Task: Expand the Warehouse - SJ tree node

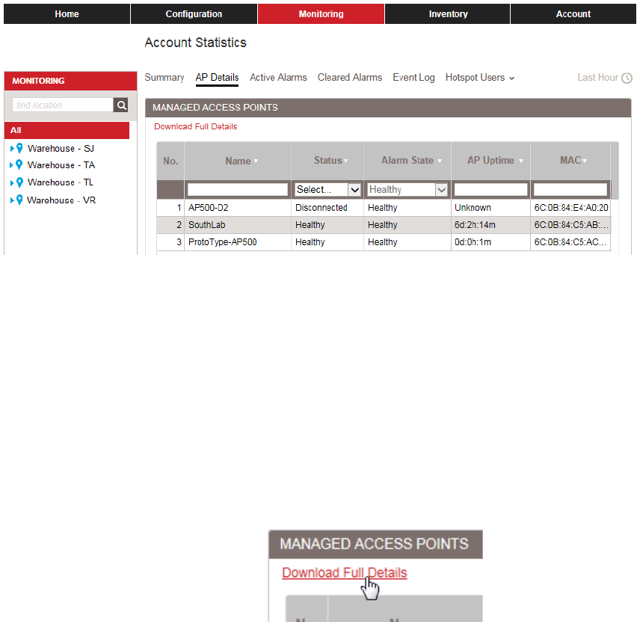Action: pyautogui.click(x=12, y=149)
